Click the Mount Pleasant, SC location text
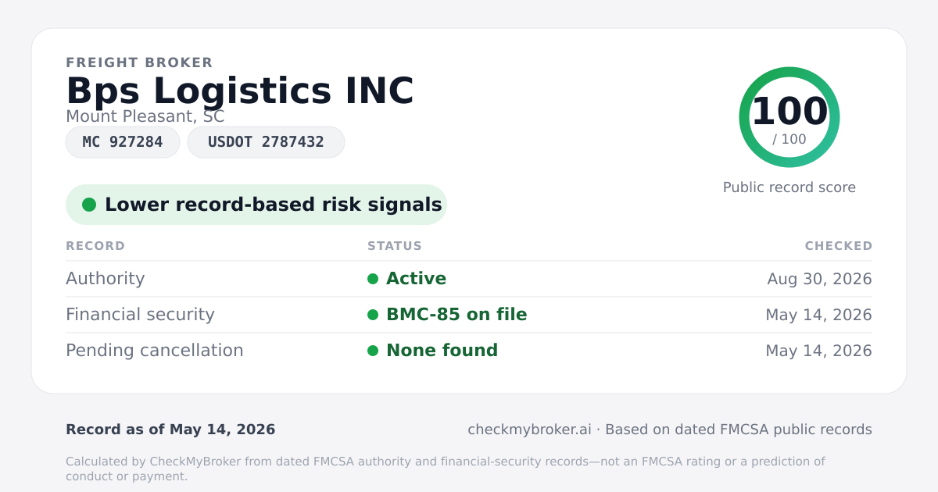 145,116
